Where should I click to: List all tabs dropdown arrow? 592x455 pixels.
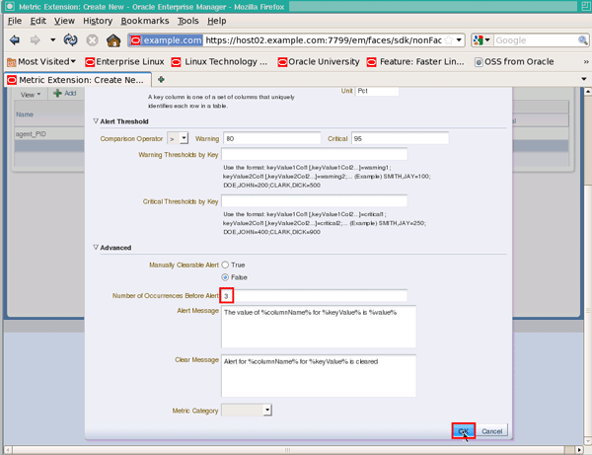point(584,79)
